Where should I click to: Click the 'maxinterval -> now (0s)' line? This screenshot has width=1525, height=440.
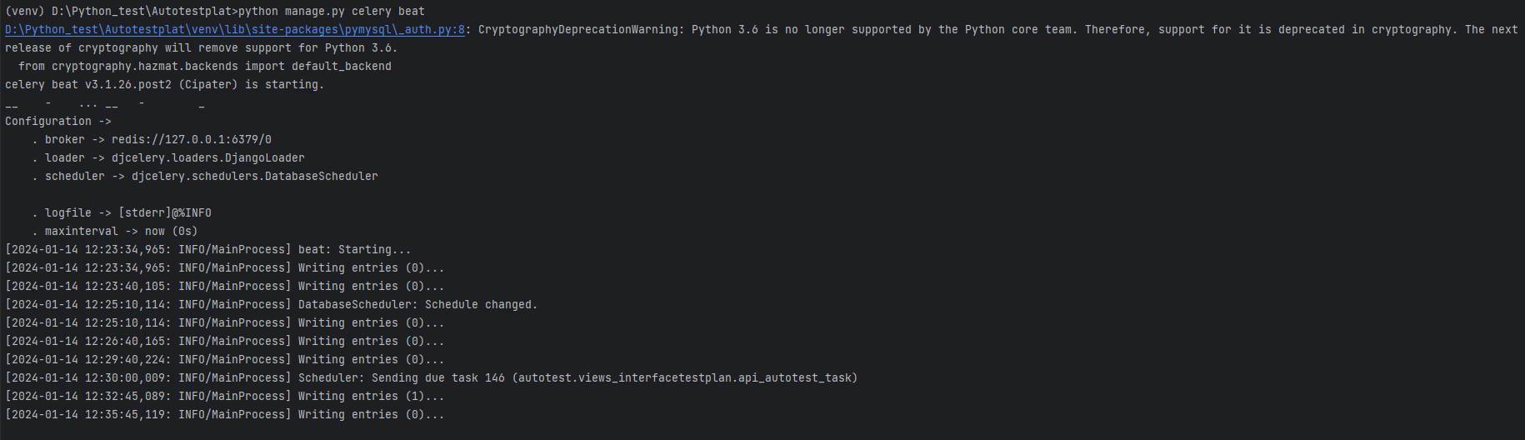pyautogui.click(x=121, y=232)
